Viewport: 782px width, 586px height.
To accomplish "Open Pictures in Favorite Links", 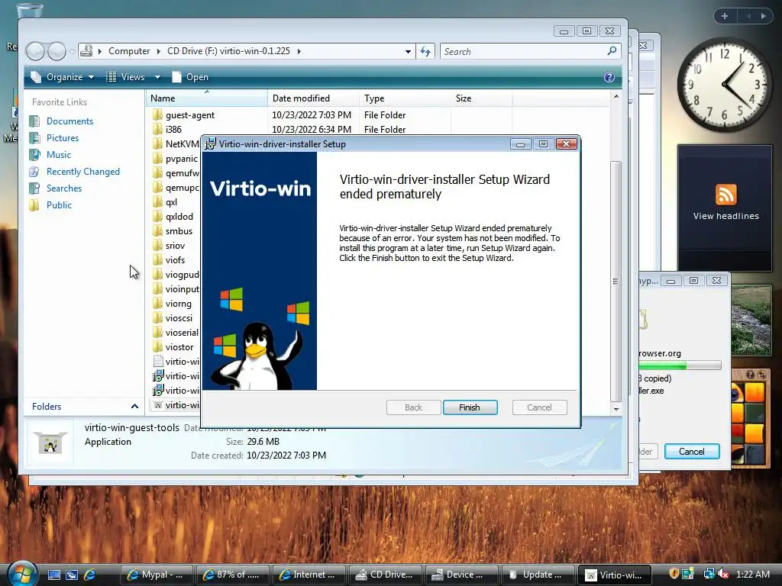I will point(63,138).
